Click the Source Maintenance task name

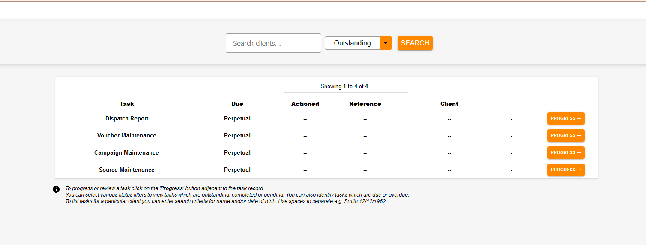pos(127,170)
